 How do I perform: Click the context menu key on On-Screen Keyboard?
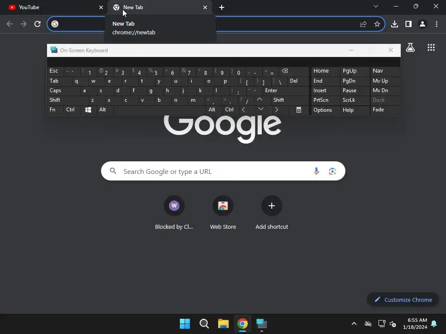tap(299, 110)
